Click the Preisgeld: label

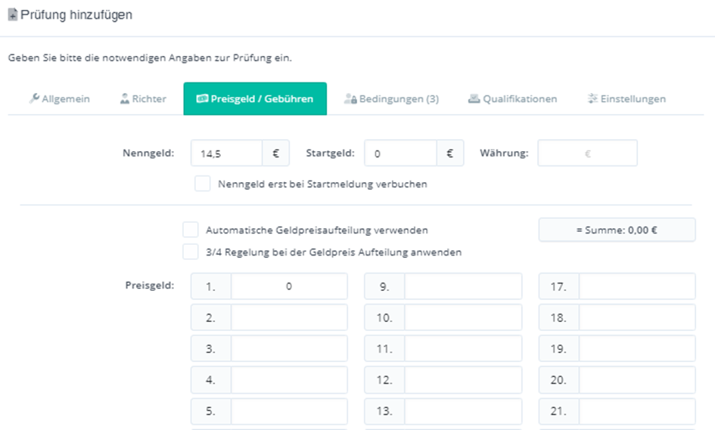pyautogui.click(x=150, y=286)
